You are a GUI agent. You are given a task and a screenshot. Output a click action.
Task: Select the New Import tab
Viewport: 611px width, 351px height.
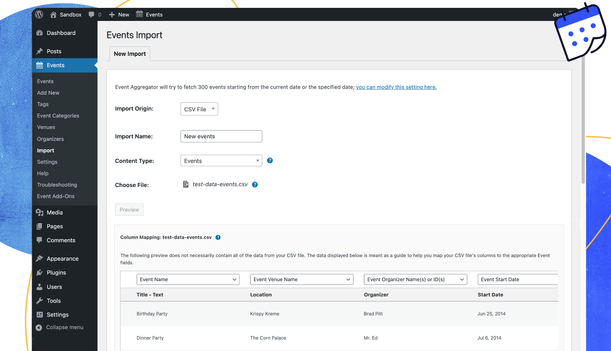130,54
